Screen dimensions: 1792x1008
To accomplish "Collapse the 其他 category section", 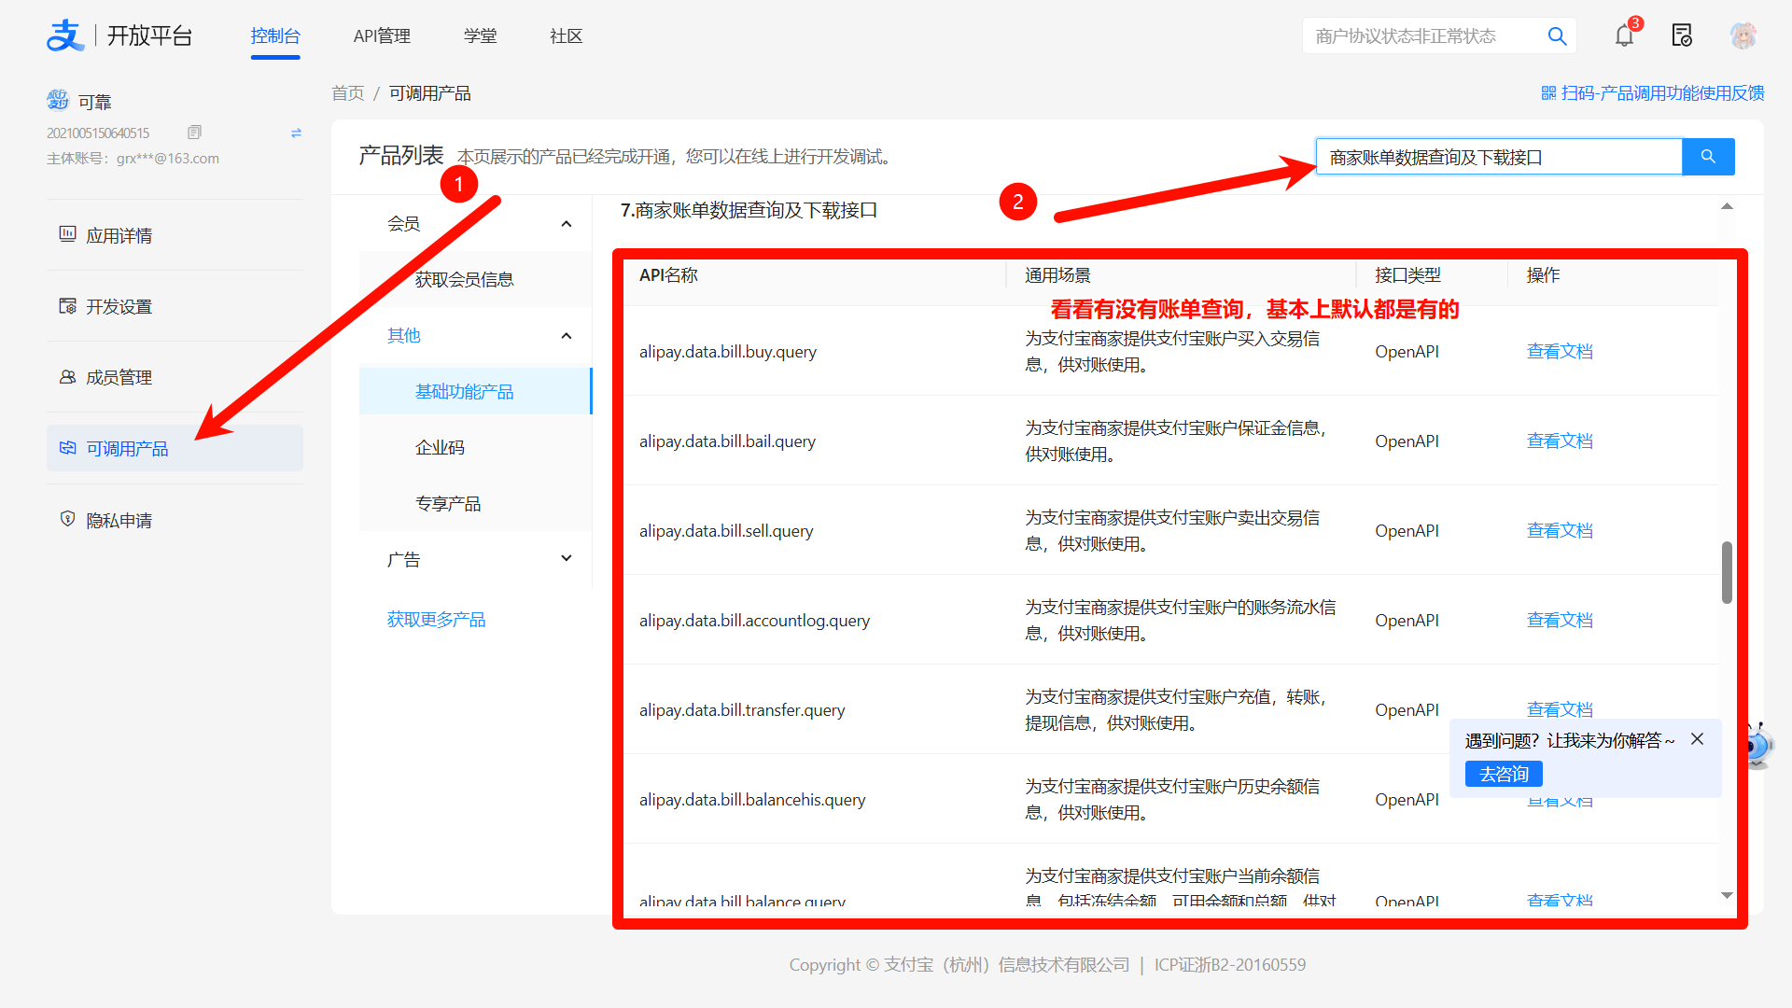I will [566, 335].
